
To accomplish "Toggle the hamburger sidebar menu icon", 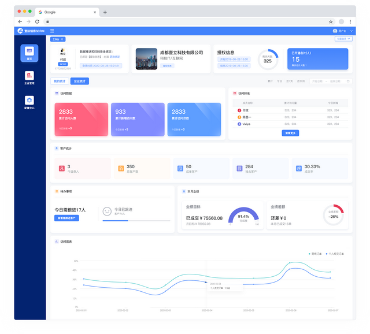I will 52,31.
